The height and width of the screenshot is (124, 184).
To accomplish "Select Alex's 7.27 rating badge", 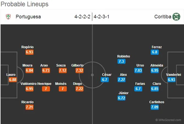I will [x=121, y=80].
